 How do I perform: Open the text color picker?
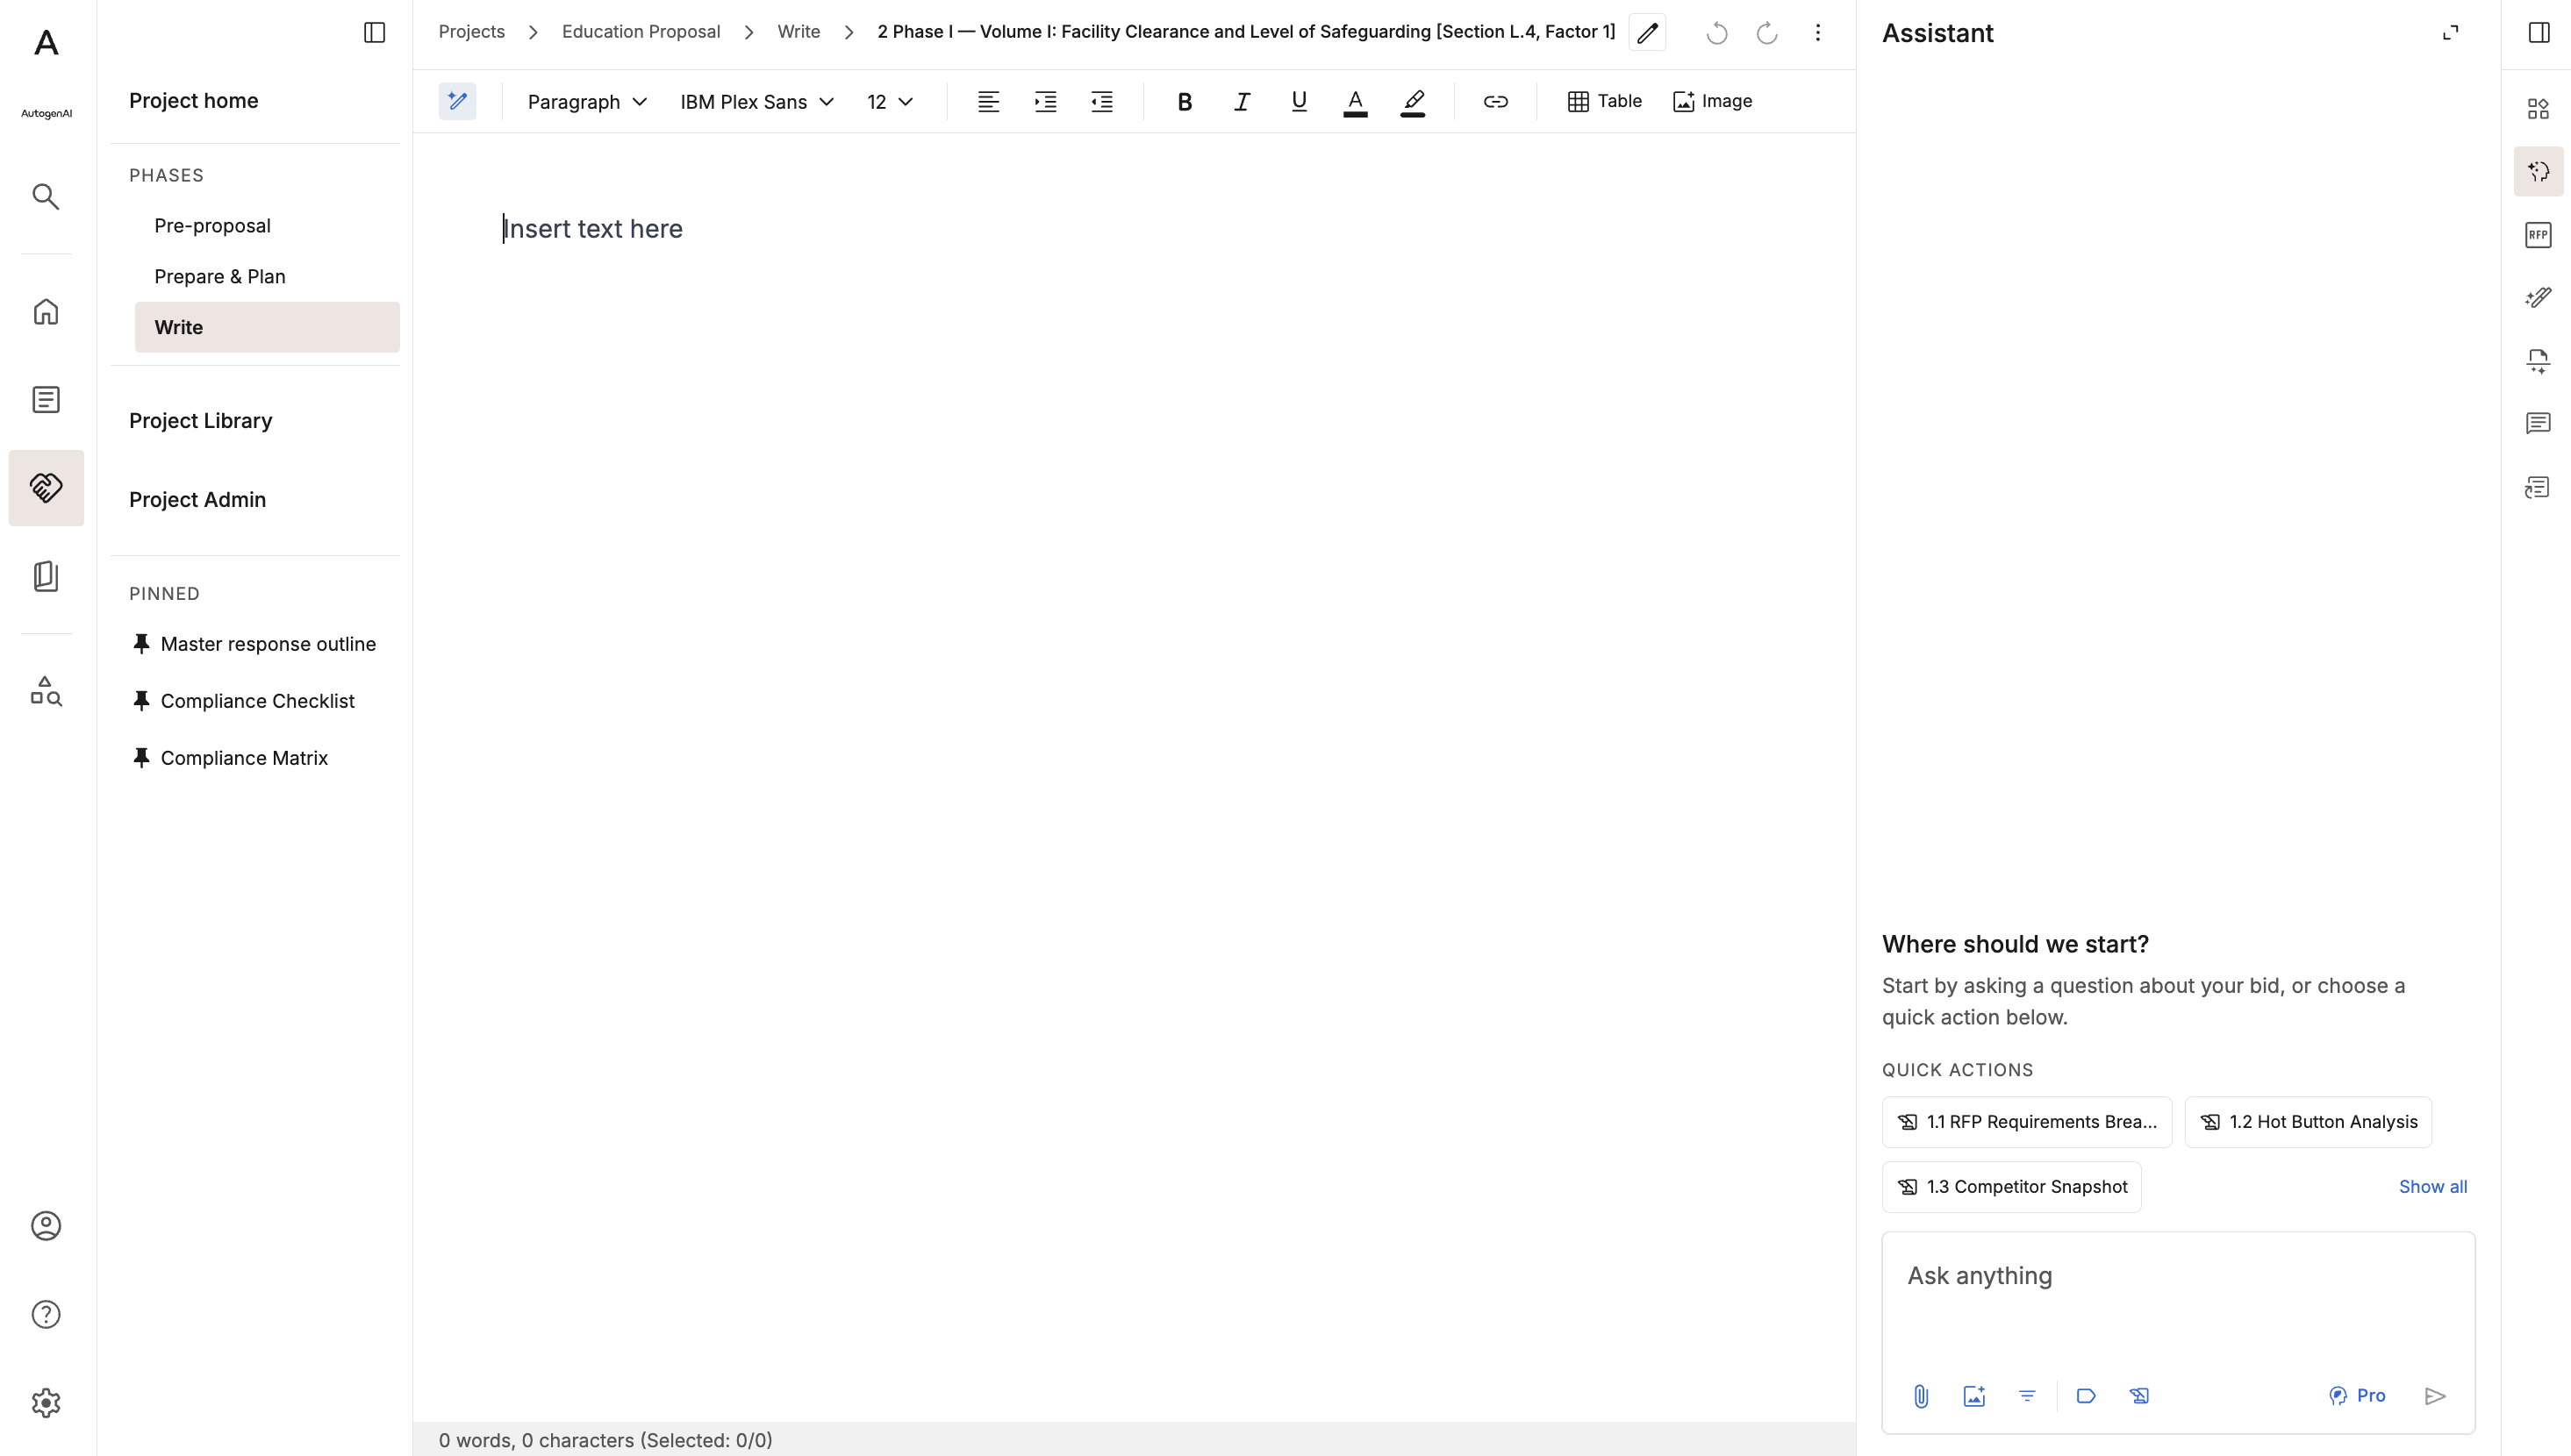pyautogui.click(x=1356, y=102)
